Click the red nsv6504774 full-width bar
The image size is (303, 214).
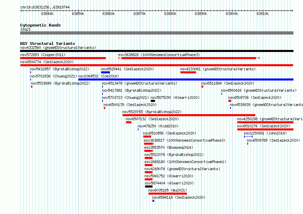(157, 65)
